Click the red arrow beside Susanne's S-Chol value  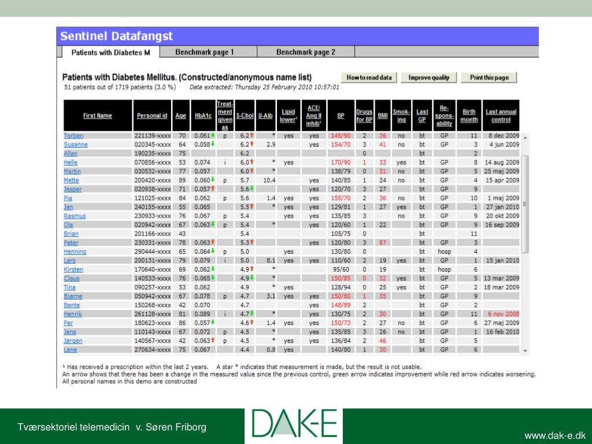(251, 144)
